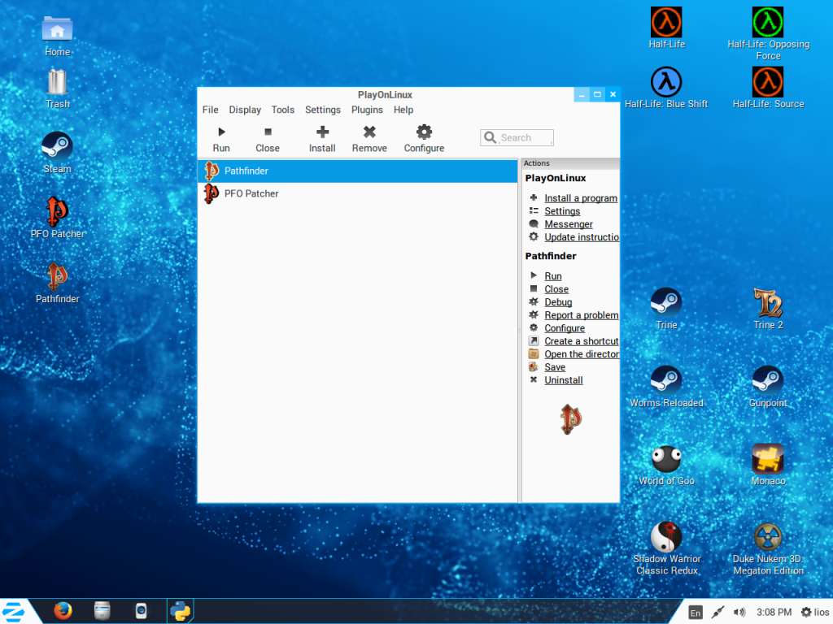Click the PlayOnLinux Python taskbar entry
This screenshot has width=833, height=624.
pos(180,611)
